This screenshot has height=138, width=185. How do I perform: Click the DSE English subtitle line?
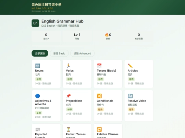[60, 26]
